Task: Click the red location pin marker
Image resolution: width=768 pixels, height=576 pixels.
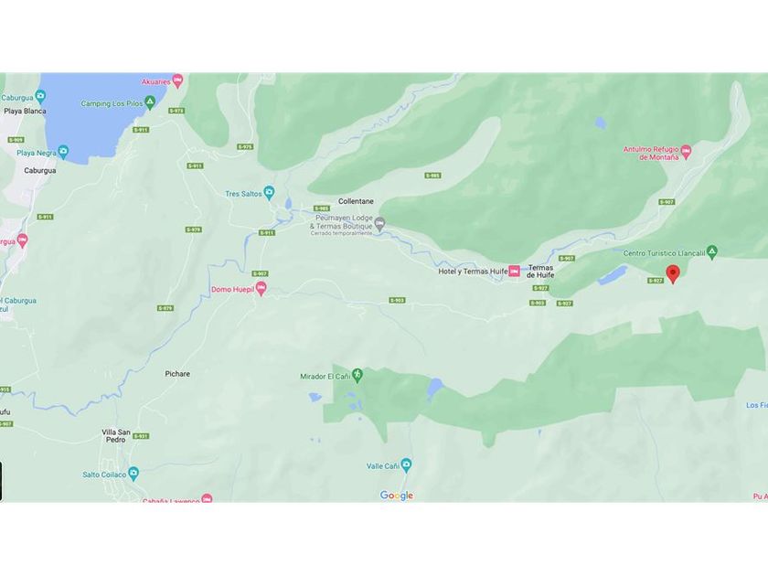Action: tap(674, 273)
